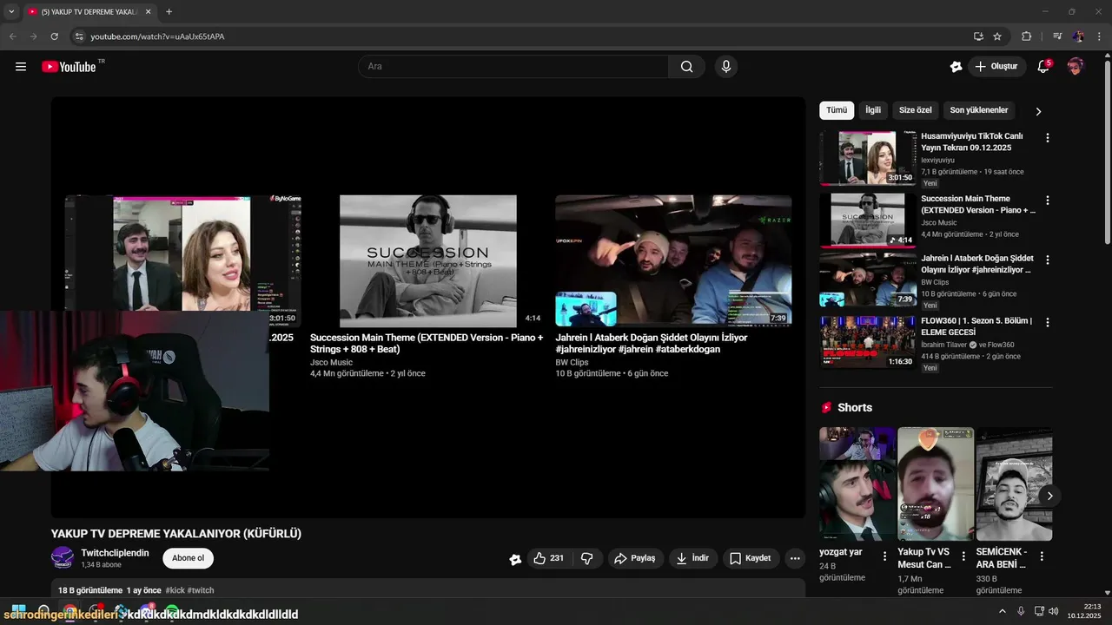Viewport: 1112px width, 625px height.
Task: Open Twitchcliplendin channel name link
Action: [115, 553]
